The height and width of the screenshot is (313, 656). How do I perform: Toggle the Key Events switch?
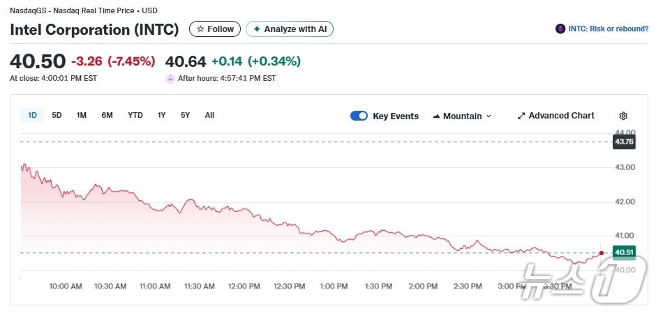pyautogui.click(x=359, y=116)
